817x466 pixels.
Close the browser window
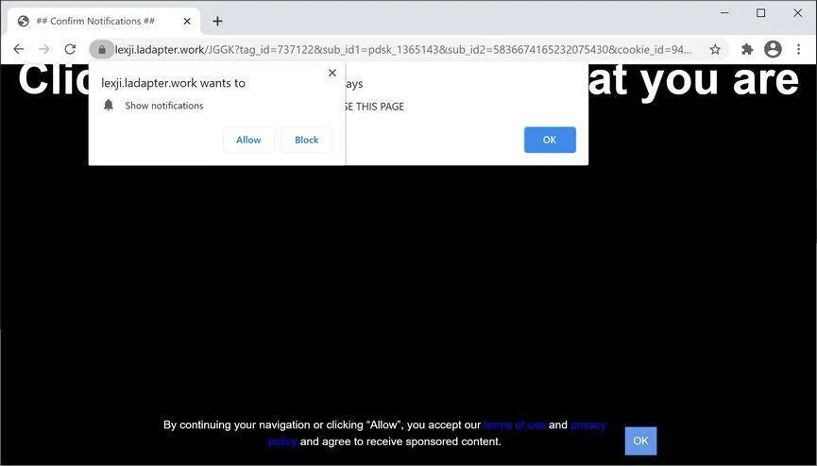click(798, 13)
